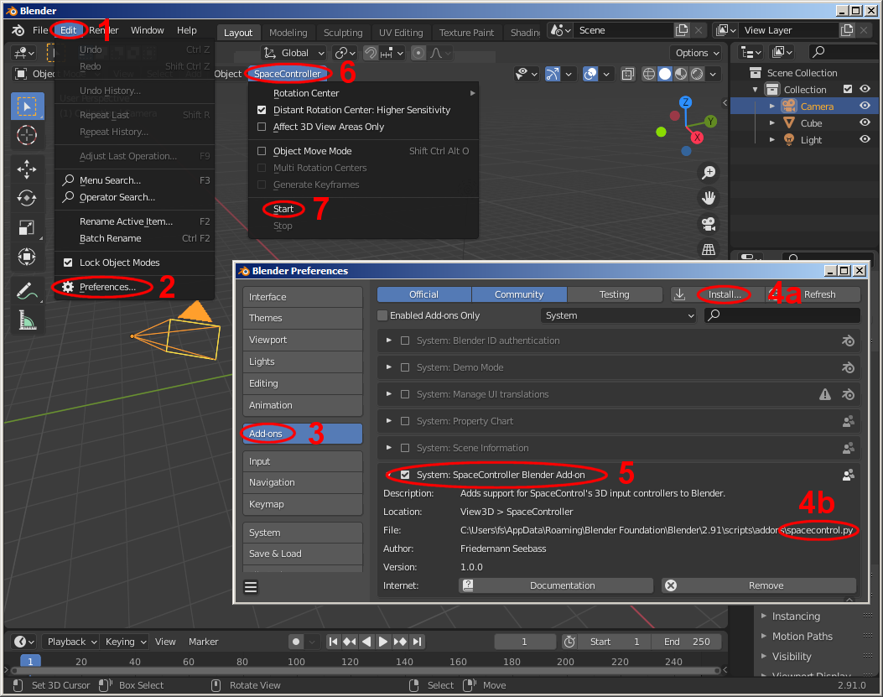Select solid viewport shading
This screenshot has width=883, height=697.
click(665, 74)
